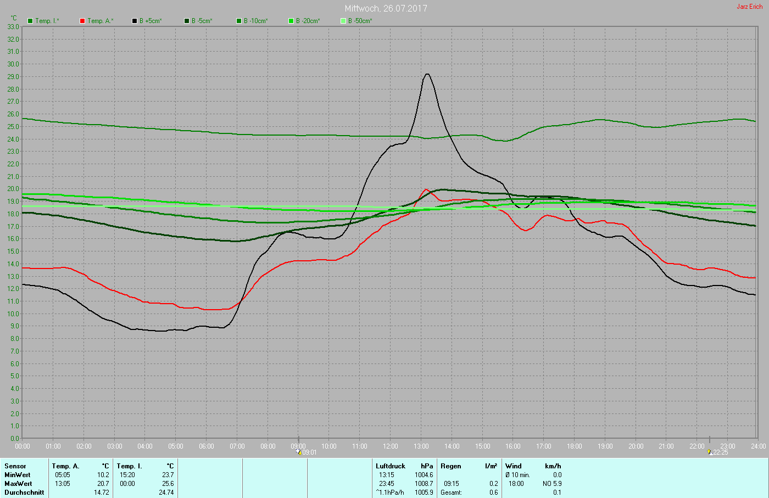Select the Luftdruck column header
Viewport: 769px width, 498px height.
pos(390,466)
